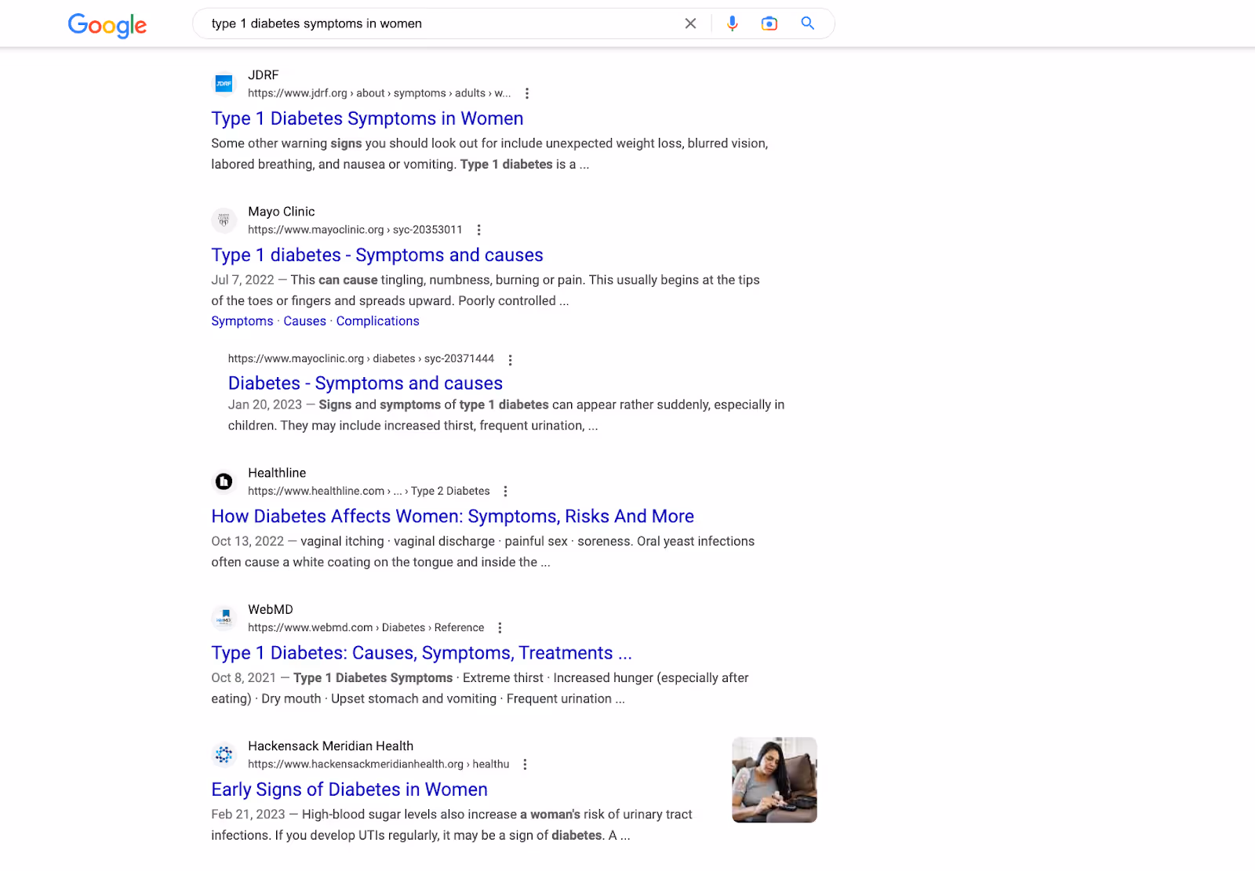Viewport: 1255px width, 871px height.
Task: Start voice search with microphone icon
Action: click(732, 24)
